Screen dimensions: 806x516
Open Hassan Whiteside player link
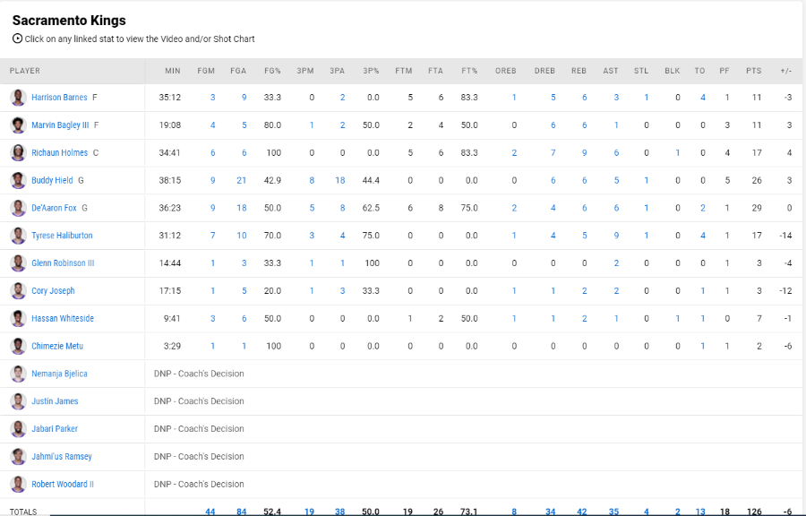[63, 318]
